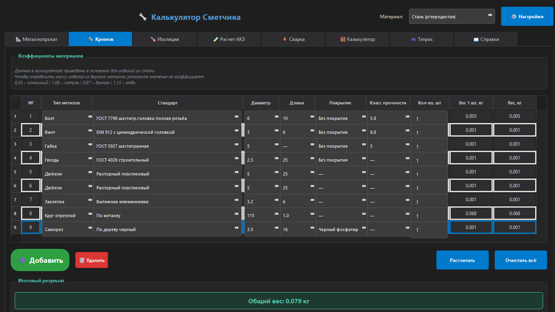Screen dimensions: 555x312
Task: Click quantity field in Круг отрезной row
Action: pos(429,216)
